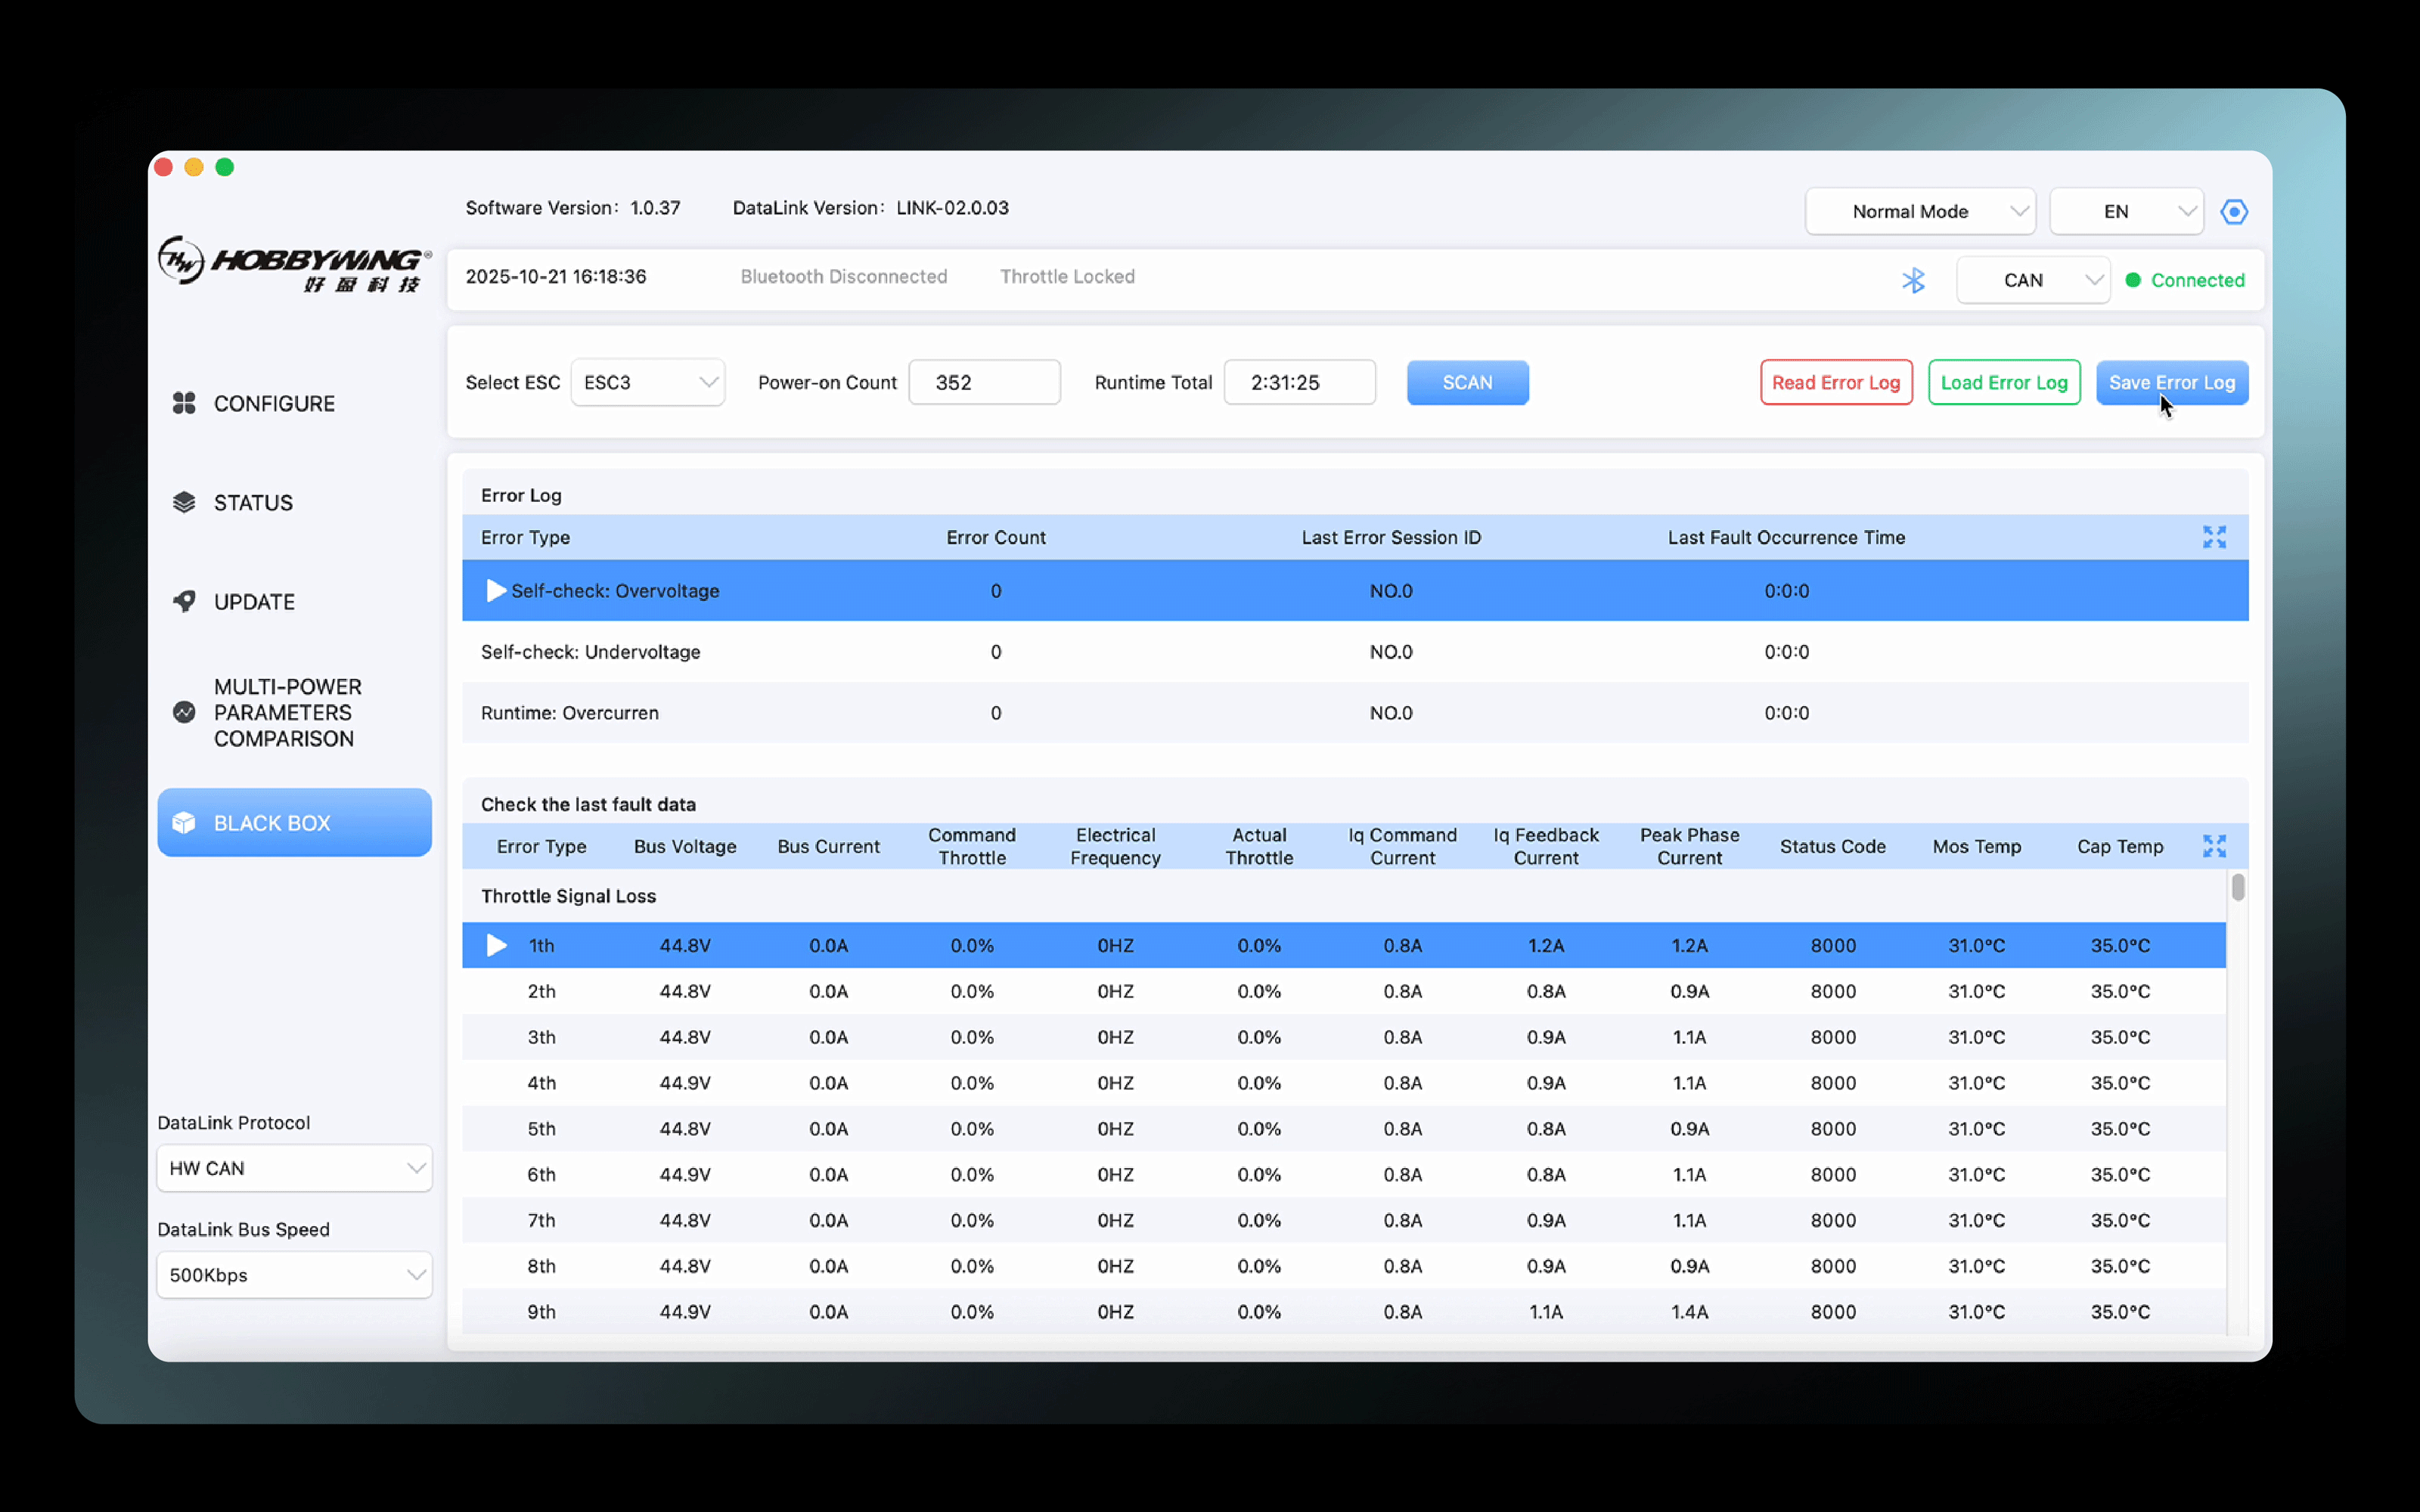The width and height of the screenshot is (2420, 1512).
Task: Click the STATUS layers icon
Action: pyautogui.click(x=184, y=502)
